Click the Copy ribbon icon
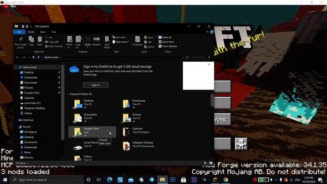This screenshot has width=327, height=184. click(x=31, y=41)
